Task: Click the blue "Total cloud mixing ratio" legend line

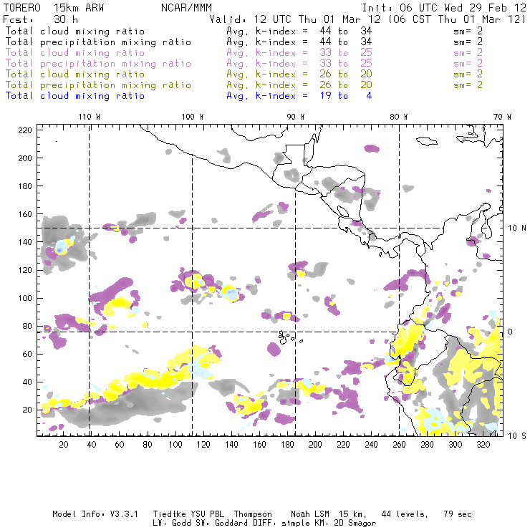Action: tap(75, 96)
